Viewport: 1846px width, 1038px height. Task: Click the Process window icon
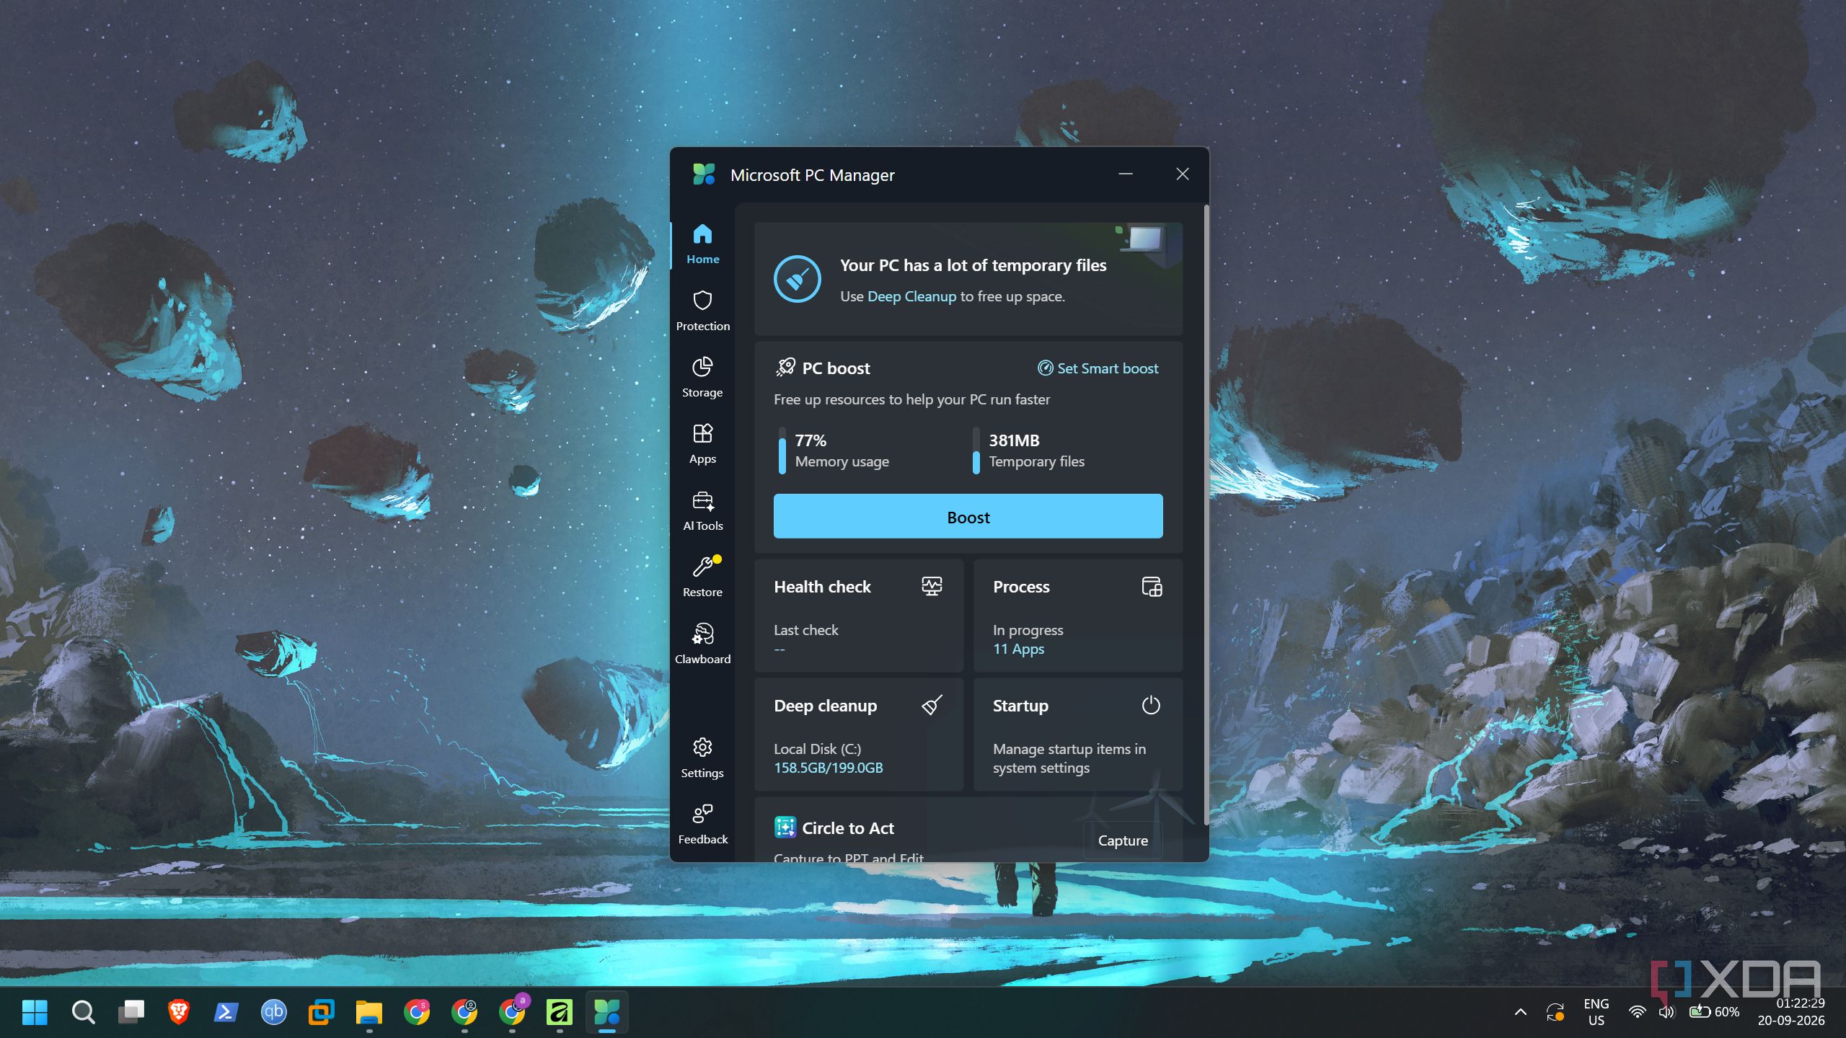click(1152, 586)
